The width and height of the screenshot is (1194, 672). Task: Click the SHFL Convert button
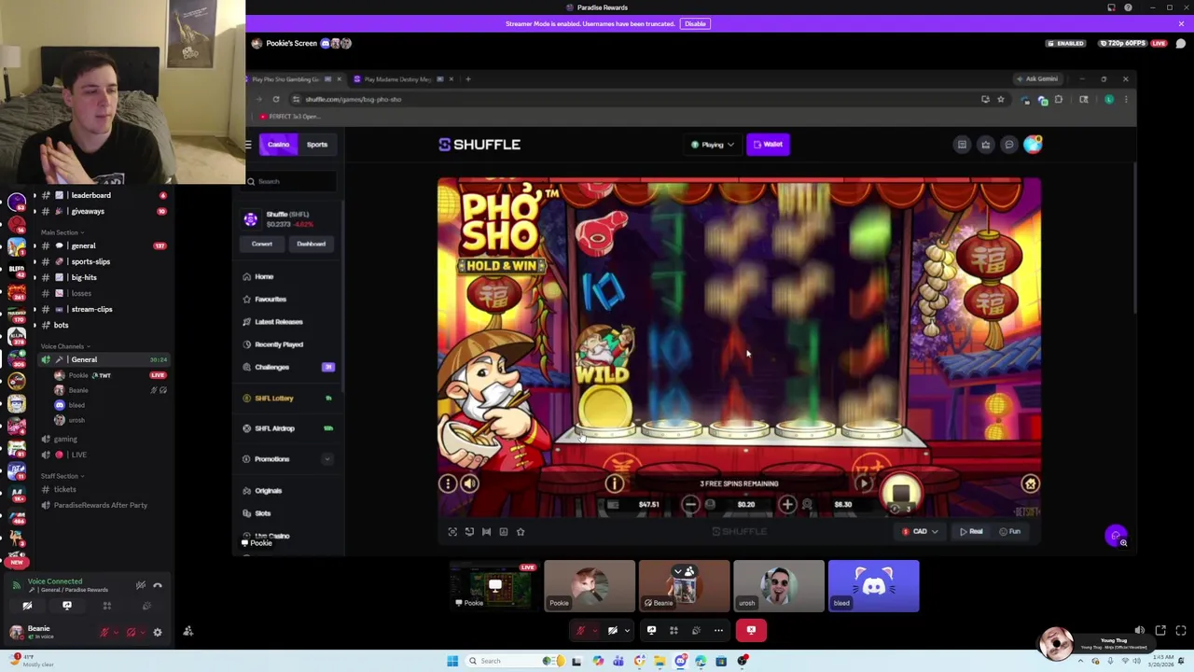point(261,245)
